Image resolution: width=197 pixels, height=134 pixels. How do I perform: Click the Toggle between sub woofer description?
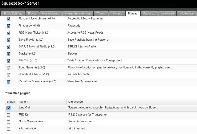click(112, 108)
